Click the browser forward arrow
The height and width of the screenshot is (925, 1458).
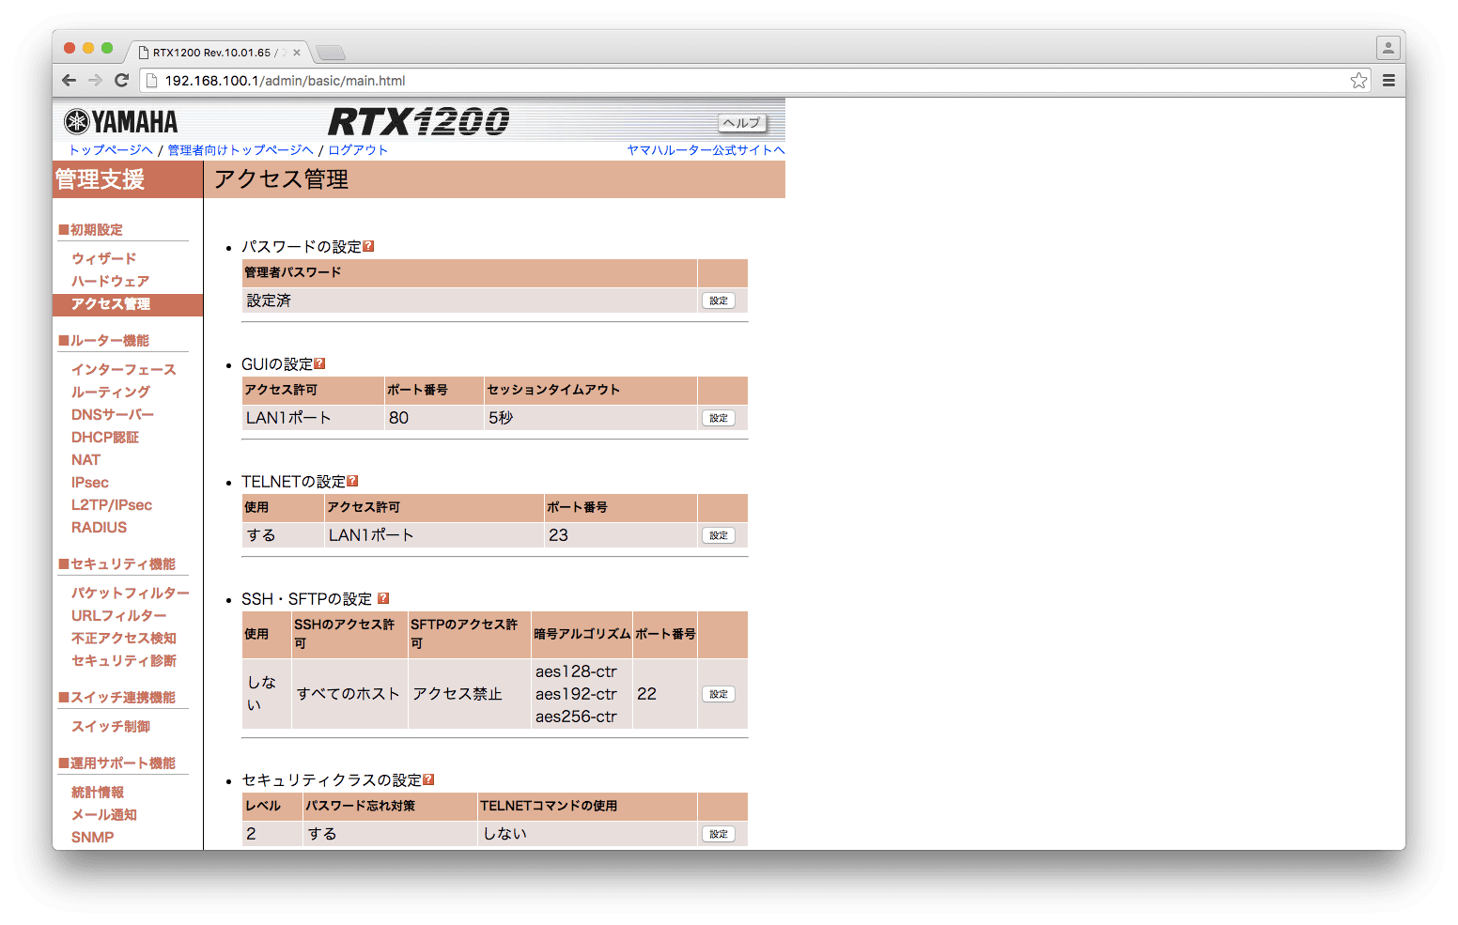click(95, 81)
